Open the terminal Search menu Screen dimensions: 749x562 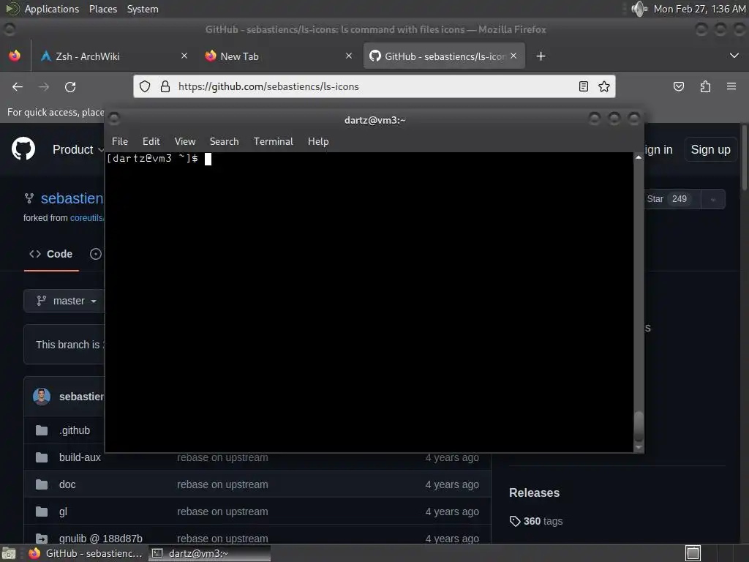[x=224, y=141]
